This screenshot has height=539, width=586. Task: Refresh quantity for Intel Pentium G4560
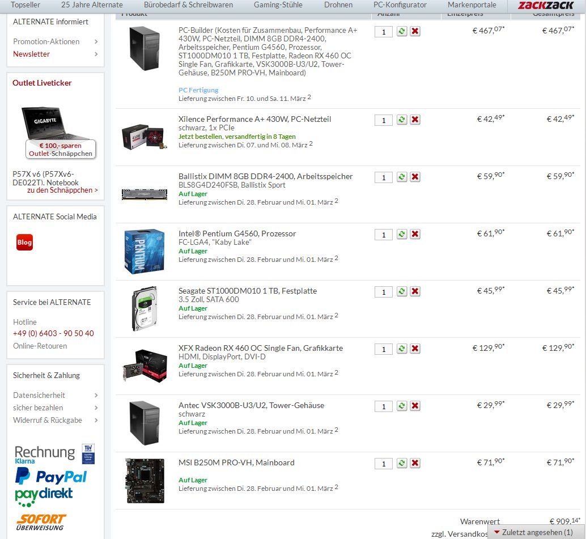402,235
